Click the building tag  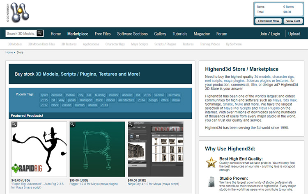click(100, 95)
